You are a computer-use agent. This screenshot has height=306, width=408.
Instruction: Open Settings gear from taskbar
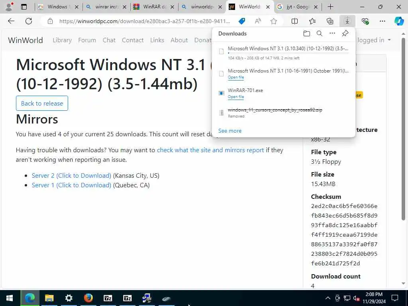[x=69, y=298]
